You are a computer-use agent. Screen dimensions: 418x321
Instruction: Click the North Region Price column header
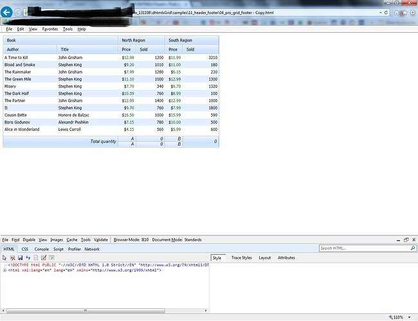(127, 49)
